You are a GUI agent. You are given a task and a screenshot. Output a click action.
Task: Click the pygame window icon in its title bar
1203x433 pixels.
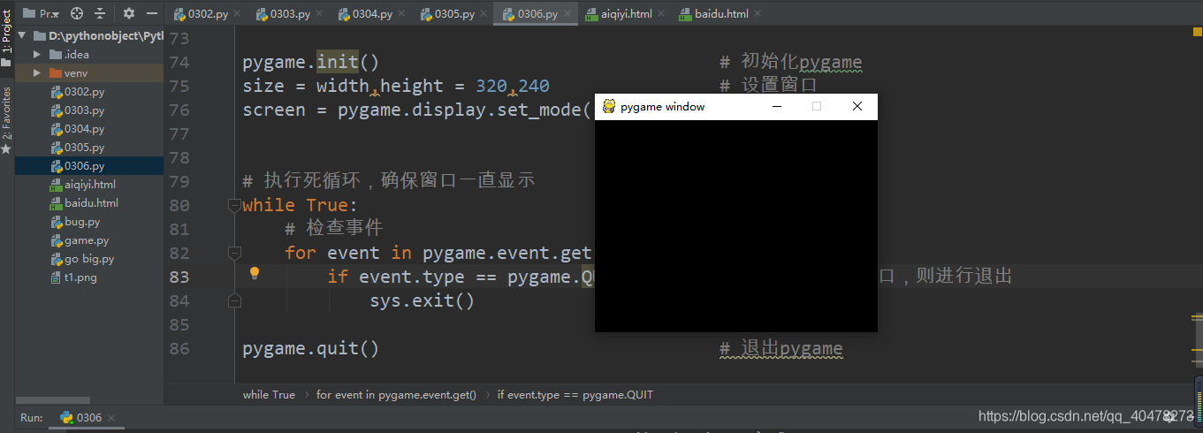click(x=609, y=106)
